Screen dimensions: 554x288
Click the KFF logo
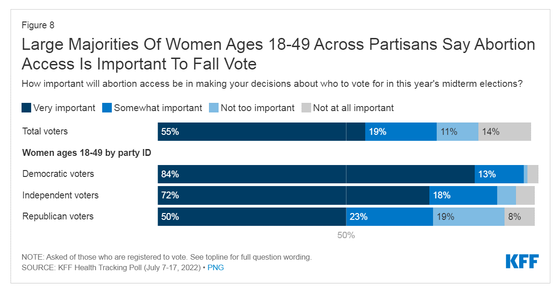click(522, 261)
